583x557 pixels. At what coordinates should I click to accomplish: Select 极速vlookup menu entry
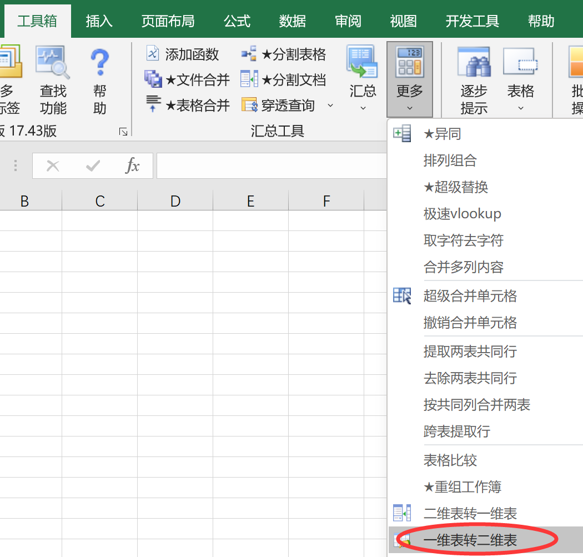(462, 214)
